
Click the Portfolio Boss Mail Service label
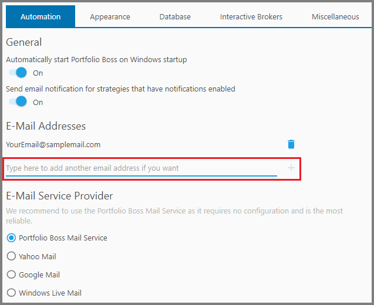pyautogui.click(x=63, y=238)
